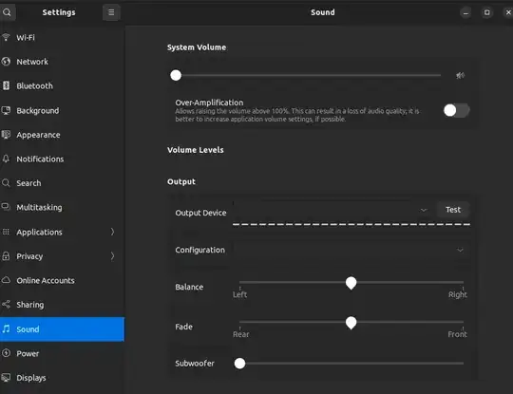The height and width of the screenshot is (394, 513).
Task: Click the Network globe icon
Action: 6,62
